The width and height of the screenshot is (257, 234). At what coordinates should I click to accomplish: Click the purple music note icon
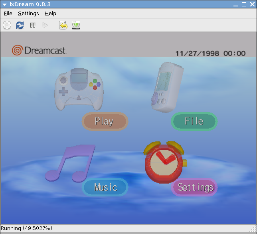pos(70,163)
